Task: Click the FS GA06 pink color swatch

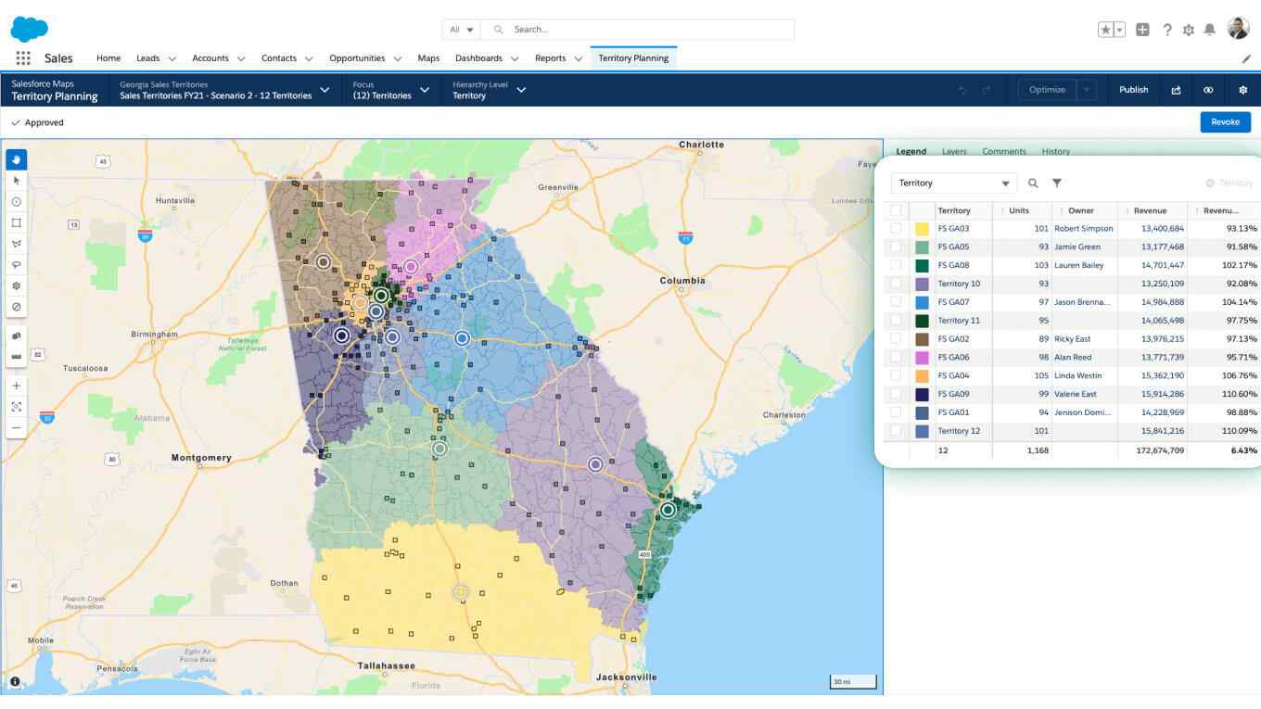Action: [x=922, y=357]
